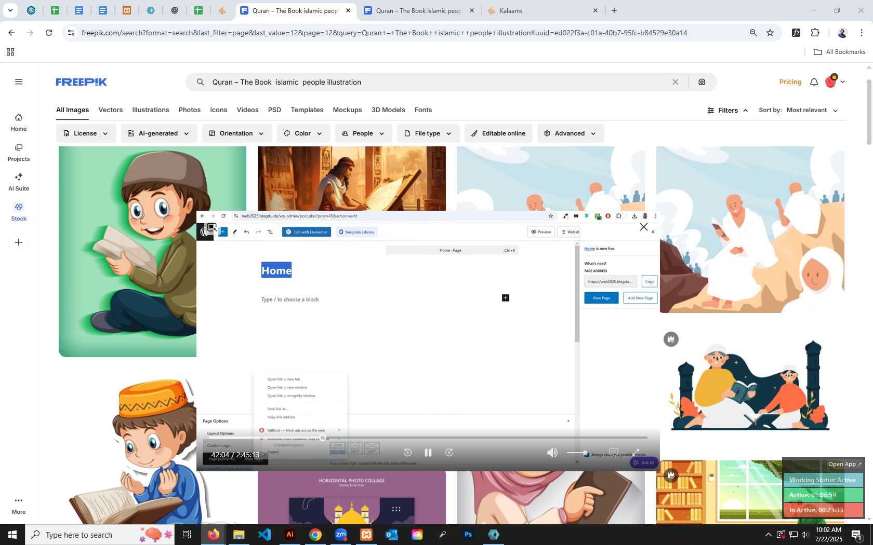Bookmark this page with the star
873x545 pixels.
click(x=770, y=33)
